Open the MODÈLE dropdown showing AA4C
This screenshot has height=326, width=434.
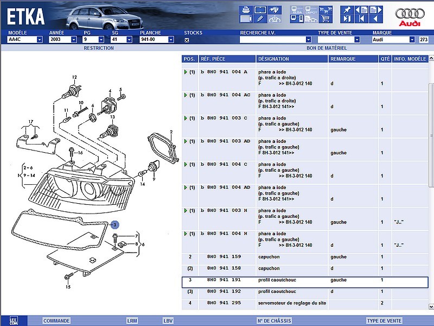pos(40,39)
